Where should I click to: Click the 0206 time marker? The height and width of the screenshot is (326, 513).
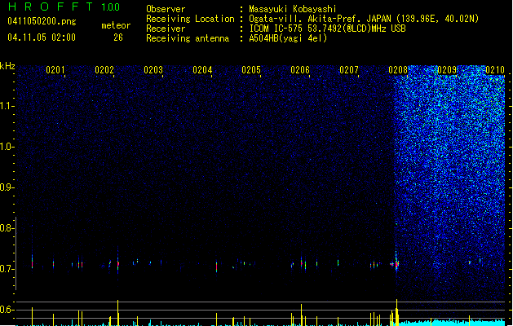(300, 69)
